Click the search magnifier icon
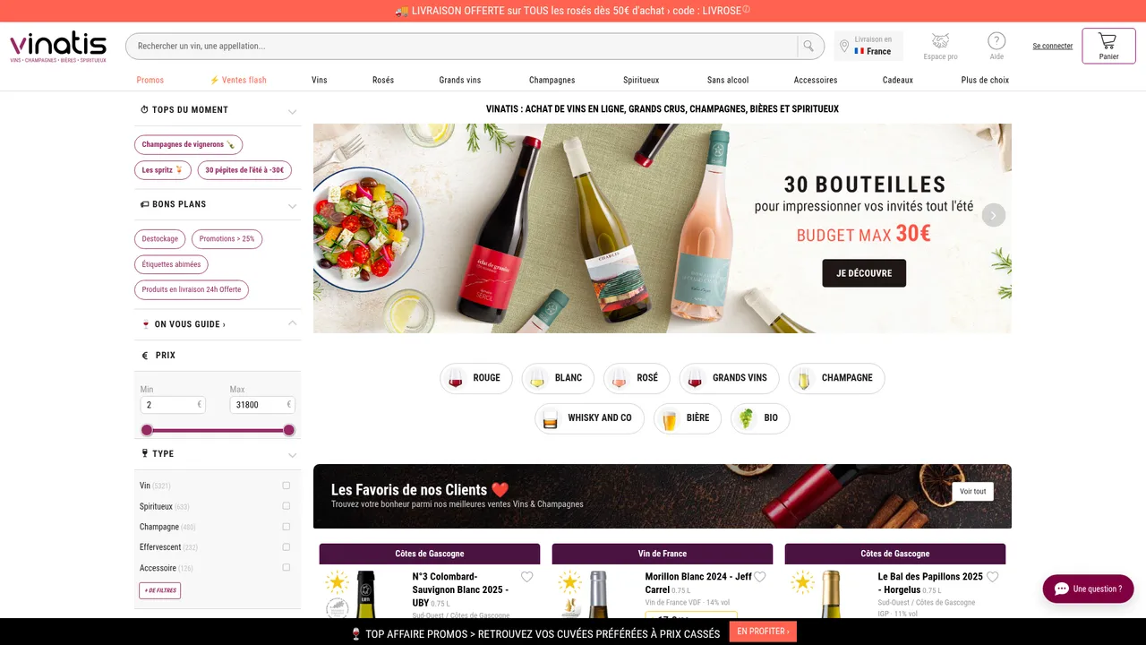Screen dimensions: 1146x645 [x=809, y=46]
